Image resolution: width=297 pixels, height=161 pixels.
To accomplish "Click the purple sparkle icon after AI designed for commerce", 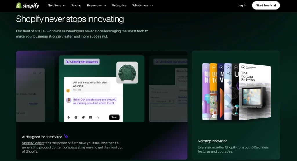I will point(66,137).
